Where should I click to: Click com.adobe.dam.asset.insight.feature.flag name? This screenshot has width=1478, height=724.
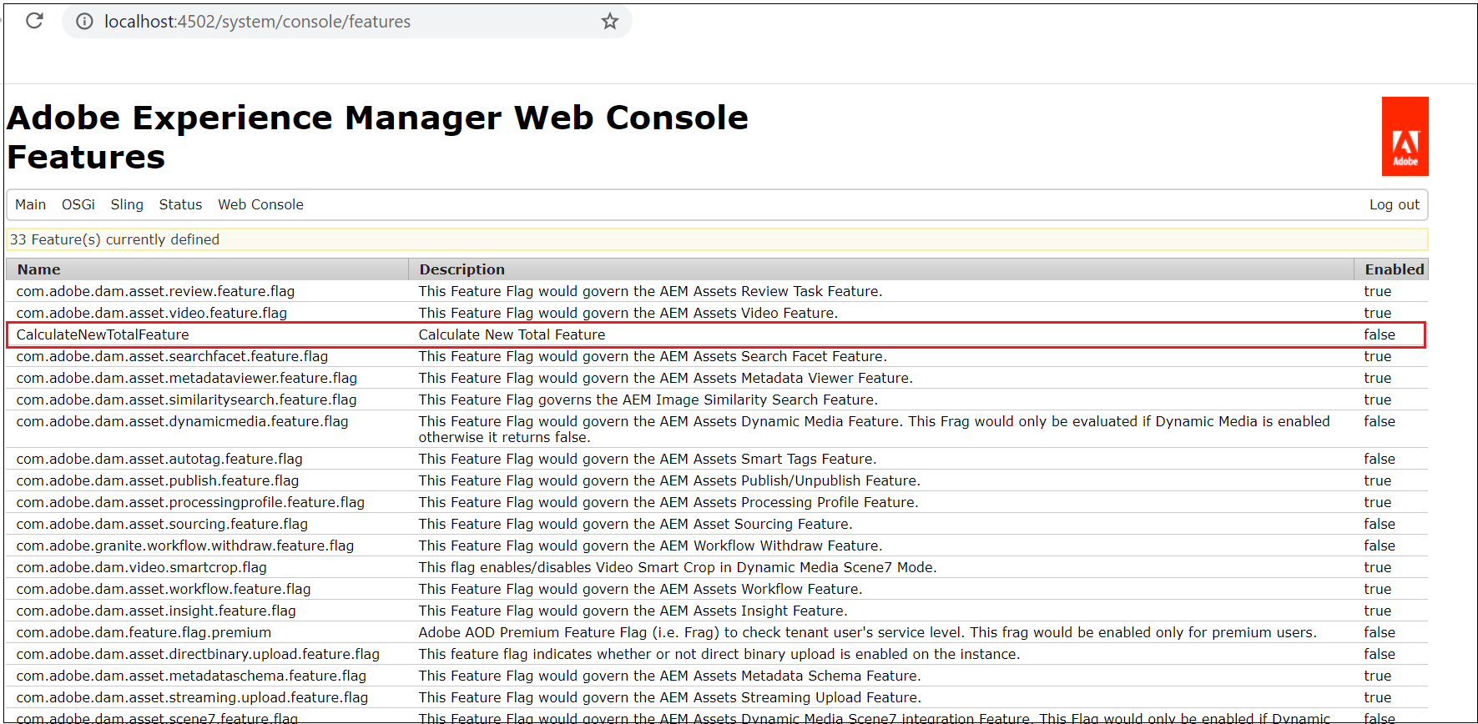(156, 611)
